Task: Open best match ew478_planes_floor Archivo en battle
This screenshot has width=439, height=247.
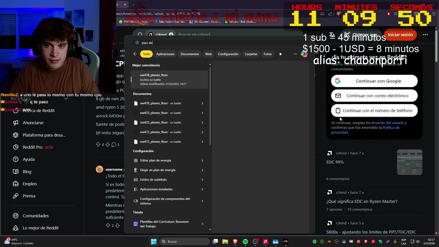Action: [x=169, y=79]
